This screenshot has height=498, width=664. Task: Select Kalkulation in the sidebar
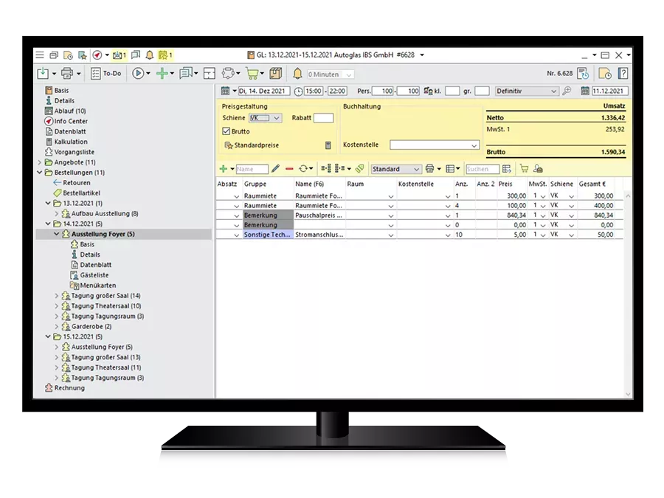tap(71, 142)
